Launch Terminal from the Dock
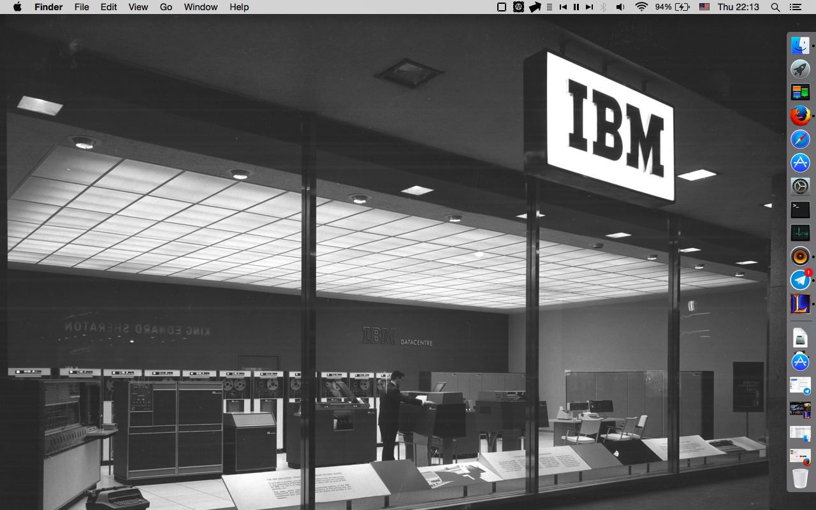Viewport: 816px width, 510px height. click(x=800, y=209)
